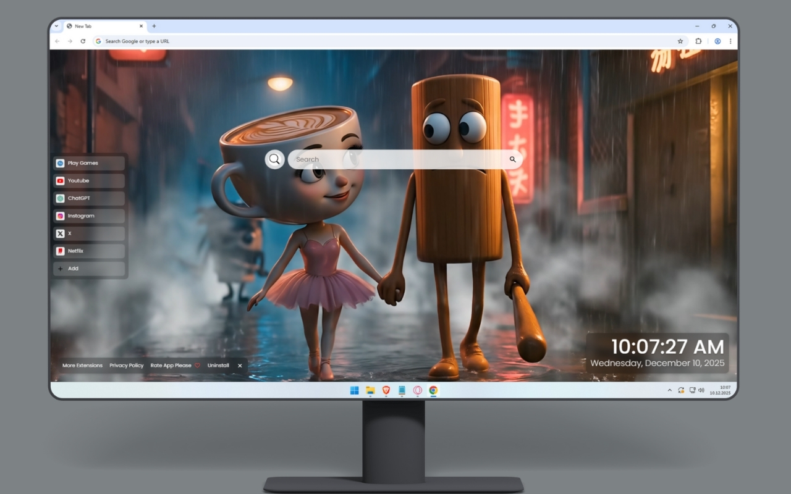Open a new browser tab with the plus
The image size is (791, 494).
coord(154,26)
